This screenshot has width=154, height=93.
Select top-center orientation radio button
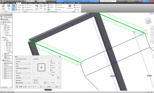point(41,61)
